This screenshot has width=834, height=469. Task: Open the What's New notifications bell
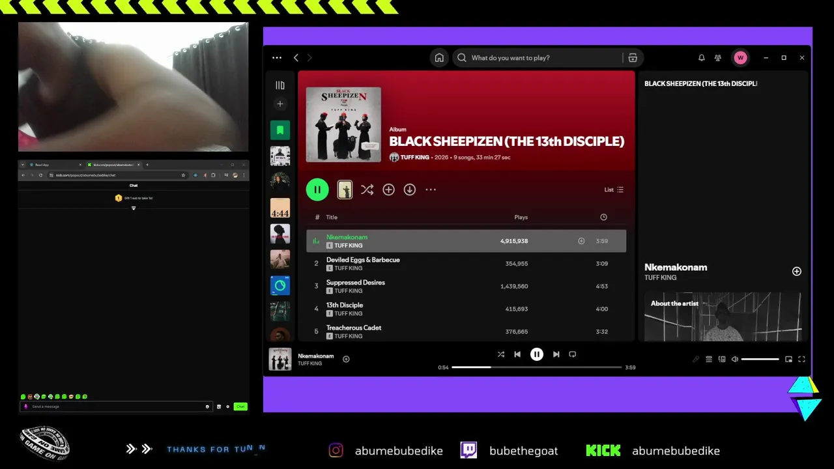click(702, 58)
